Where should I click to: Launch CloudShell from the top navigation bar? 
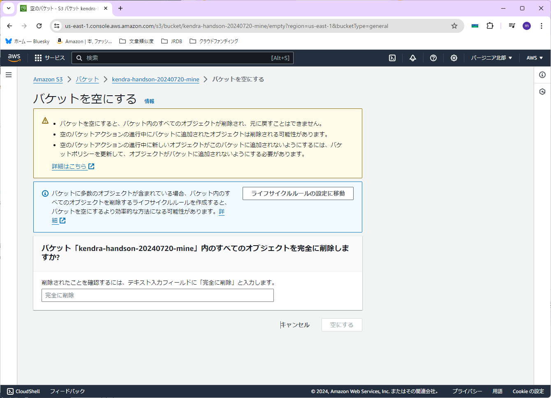click(x=392, y=58)
